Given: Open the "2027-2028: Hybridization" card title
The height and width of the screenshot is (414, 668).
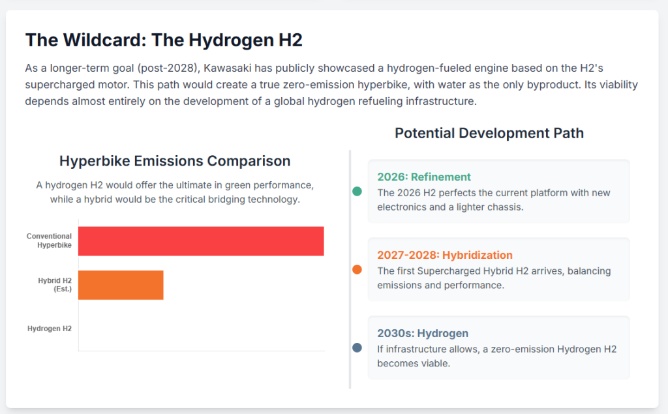Looking at the screenshot, I should click(445, 255).
